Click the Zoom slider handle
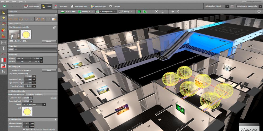Image resolution: width=263 pixels, height=131 pixels. 252,2
